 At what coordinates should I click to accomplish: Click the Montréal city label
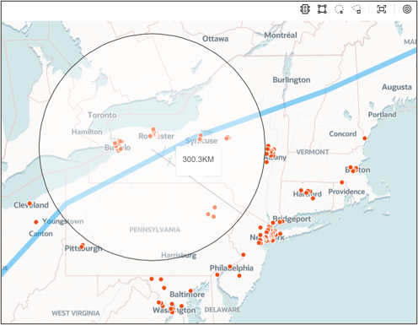coord(281,35)
